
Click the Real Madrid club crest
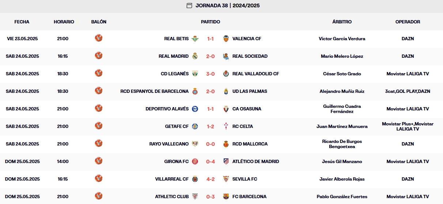[195, 56]
